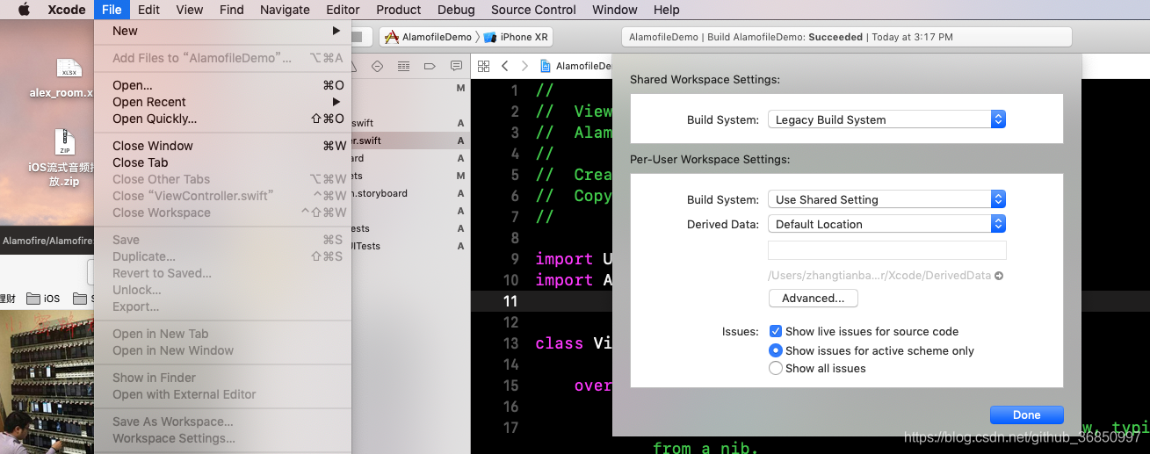Select Workspace Settings... menu item
The image size is (1150, 454).
coord(222,438)
